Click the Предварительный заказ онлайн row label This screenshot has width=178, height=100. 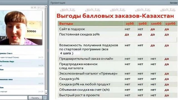(86, 59)
